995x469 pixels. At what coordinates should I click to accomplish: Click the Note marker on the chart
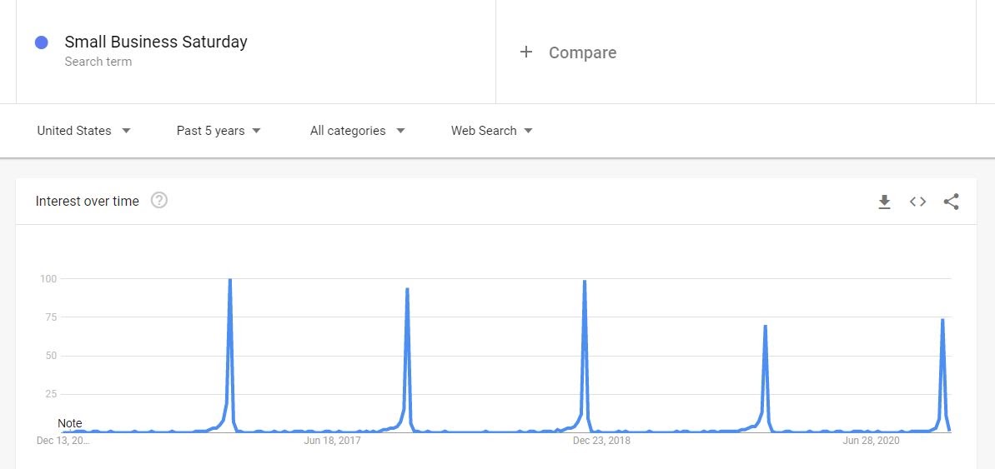[70, 423]
